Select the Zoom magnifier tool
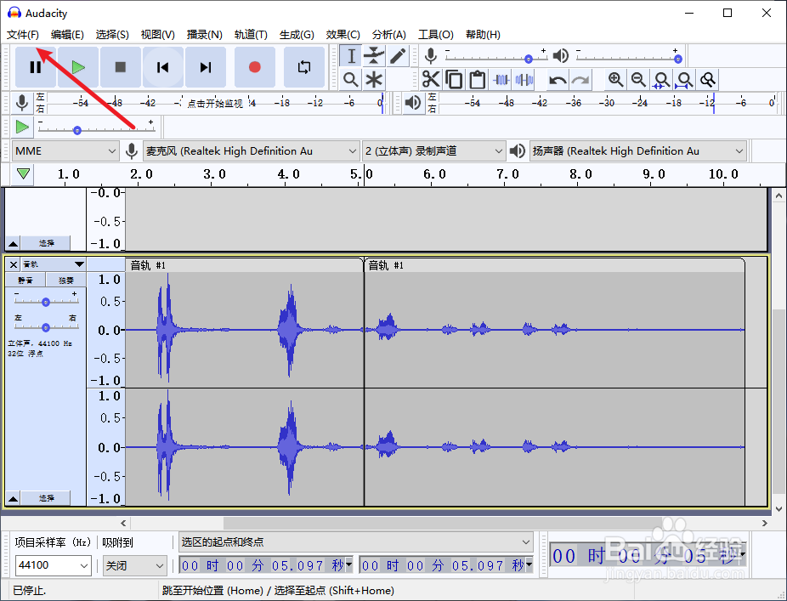Screen dimensions: 787x601 tap(351, 79)
